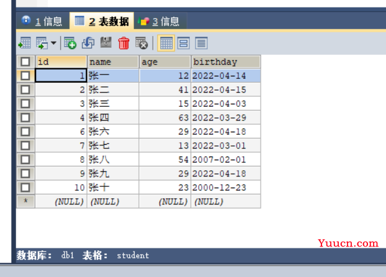Select the name cell 张三
The height and width of the screenshot is (277, 386).
[x=113, y=104]
